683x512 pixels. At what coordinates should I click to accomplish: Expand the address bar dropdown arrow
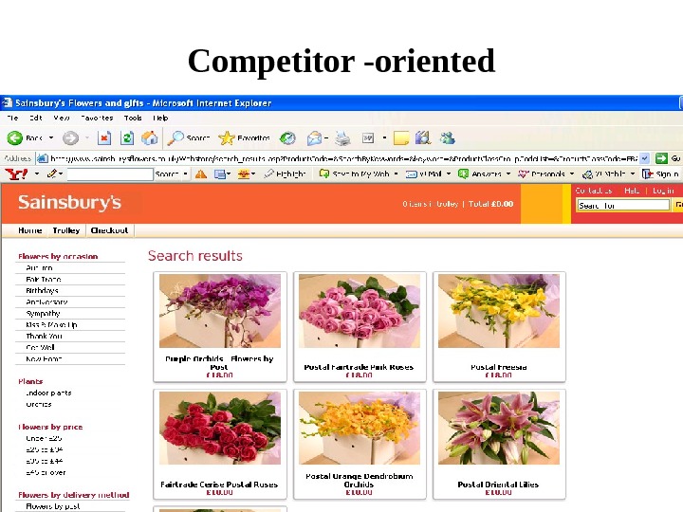click(645, 158)
